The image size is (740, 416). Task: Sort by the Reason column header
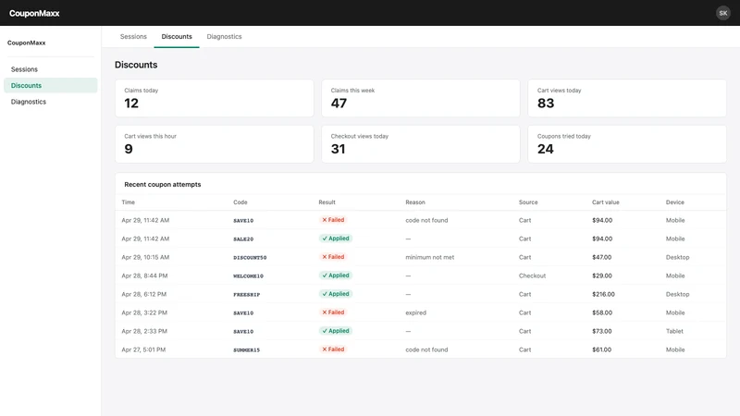[415, 202]
